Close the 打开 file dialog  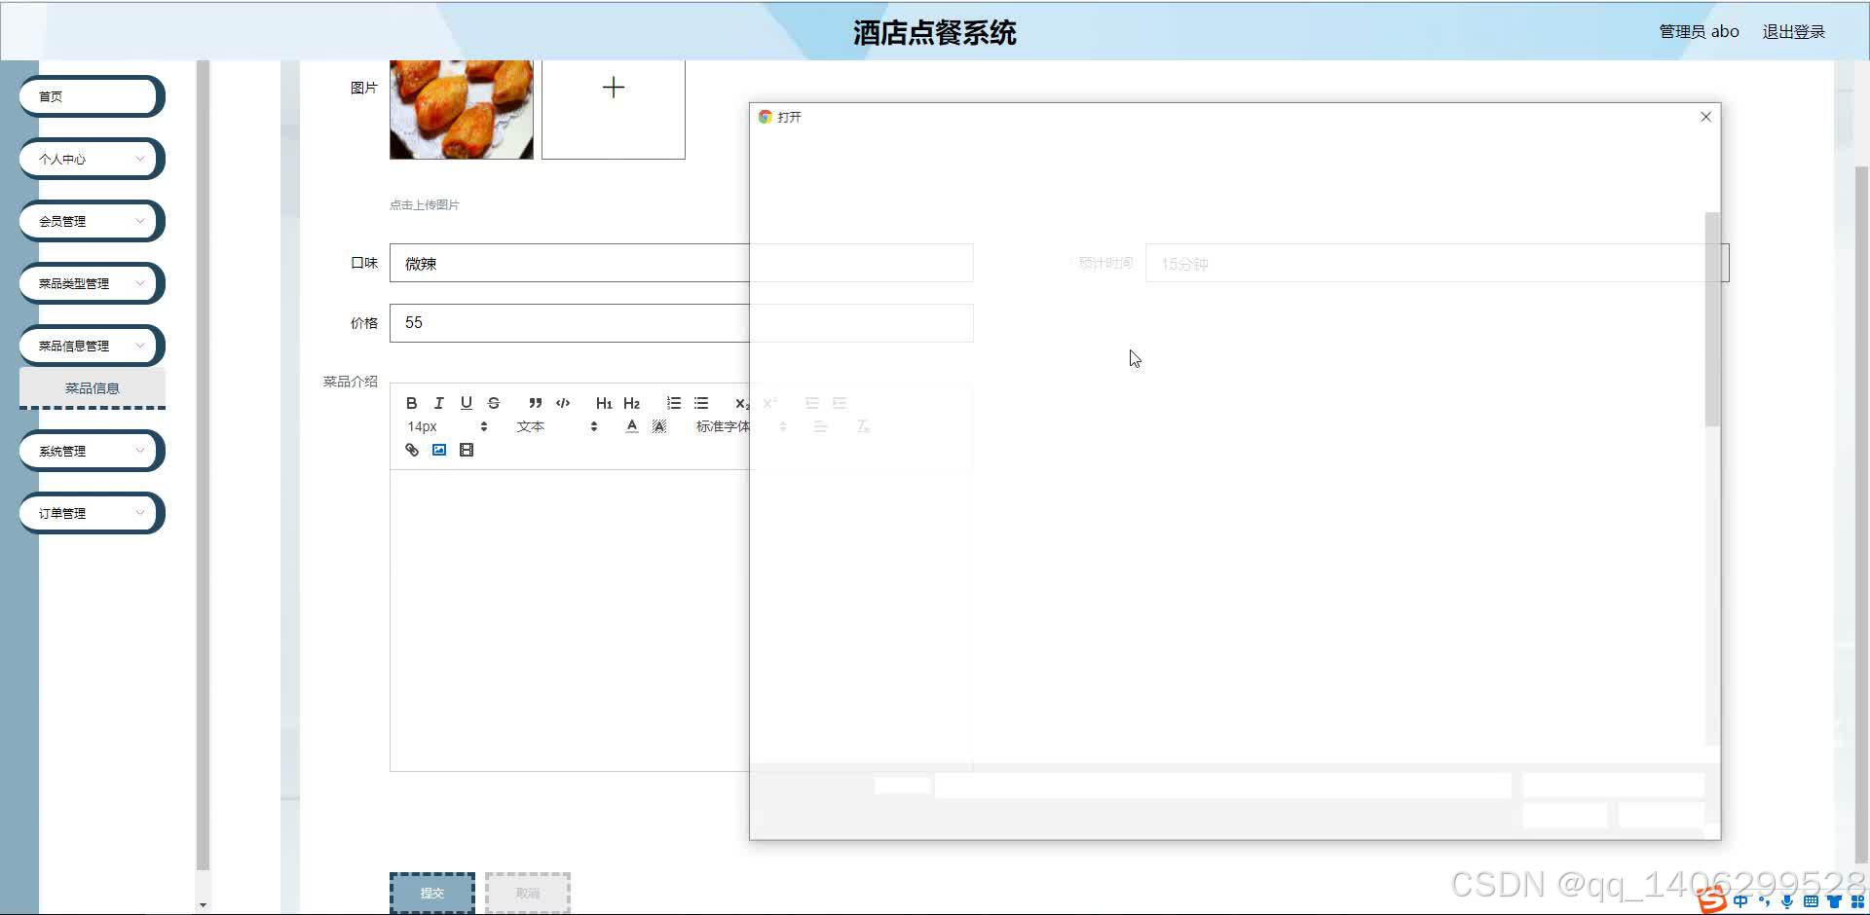click(1705, 117)
